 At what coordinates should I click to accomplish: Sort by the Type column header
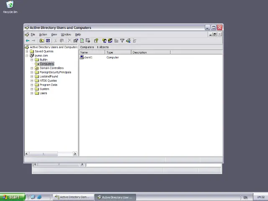point(118,52)
